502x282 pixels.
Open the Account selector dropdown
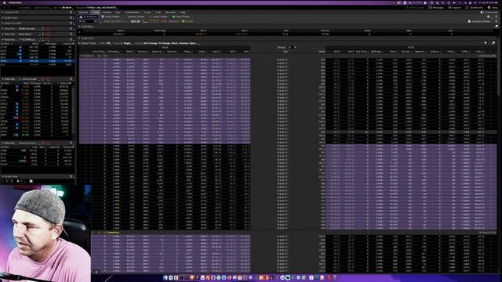pos(101,7)
